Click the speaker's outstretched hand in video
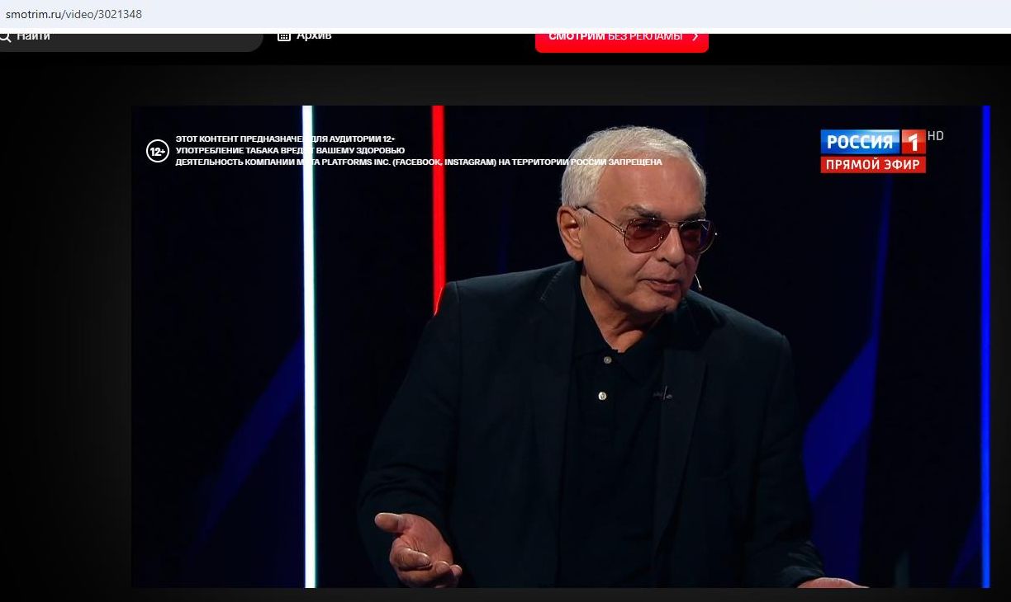Screen dimensions: 1011x602 [417, 546]
